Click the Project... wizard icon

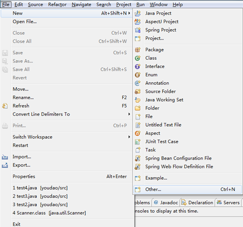(x=138, y=38)
